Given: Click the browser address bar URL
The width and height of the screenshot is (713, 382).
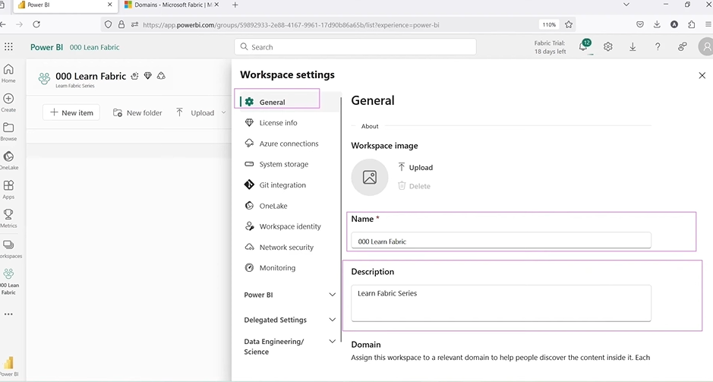Looking at the screenshot, I should coord(291,25).
